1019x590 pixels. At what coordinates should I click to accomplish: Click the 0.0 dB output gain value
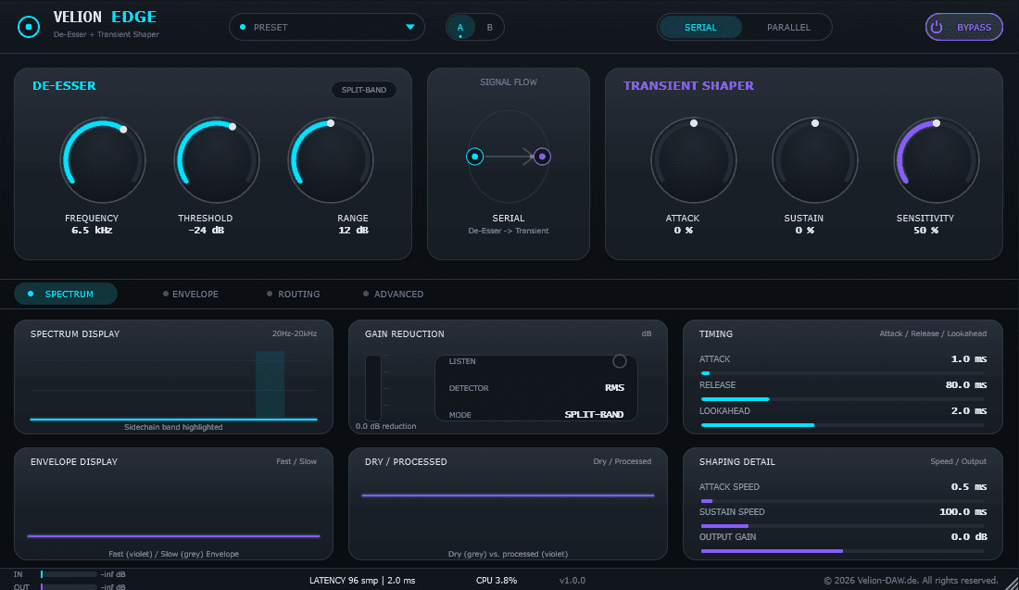point(969,536)
